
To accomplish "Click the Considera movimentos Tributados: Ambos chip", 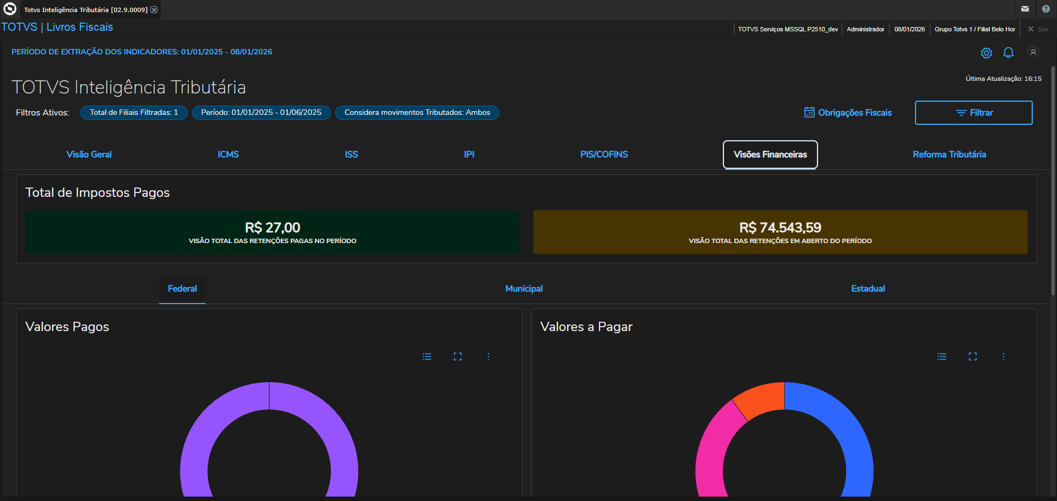I will coord(417,113).
